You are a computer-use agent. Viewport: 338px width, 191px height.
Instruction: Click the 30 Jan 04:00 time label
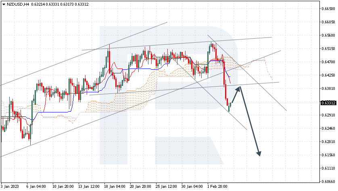click(x=192, y=187)
